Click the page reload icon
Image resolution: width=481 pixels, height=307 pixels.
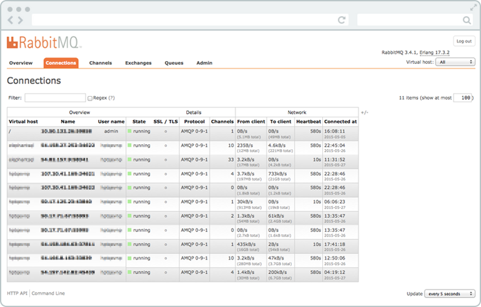(x=342, y=20)
